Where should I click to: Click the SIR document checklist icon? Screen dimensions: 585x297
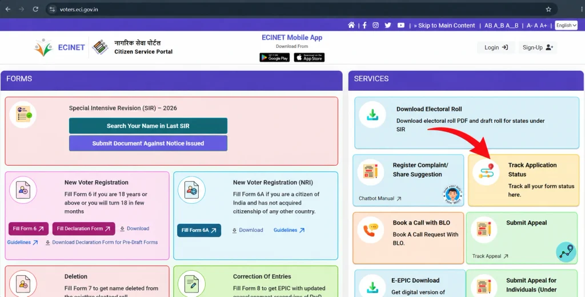click(23, 115)
